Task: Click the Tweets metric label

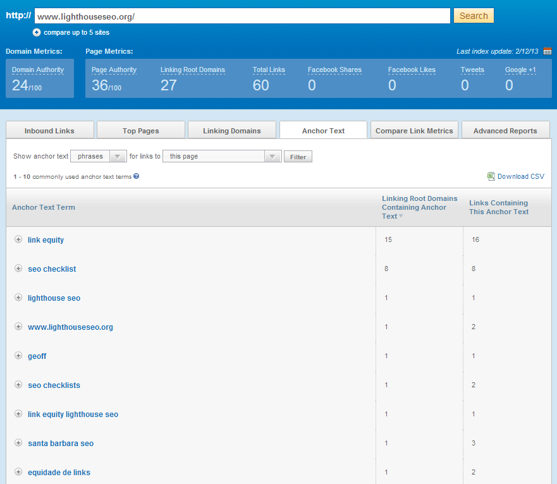Action: click(x=472, y=70)
